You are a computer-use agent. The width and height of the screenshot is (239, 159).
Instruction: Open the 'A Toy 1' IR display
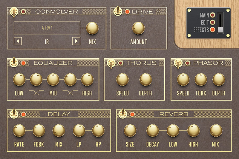coord(47,28)
